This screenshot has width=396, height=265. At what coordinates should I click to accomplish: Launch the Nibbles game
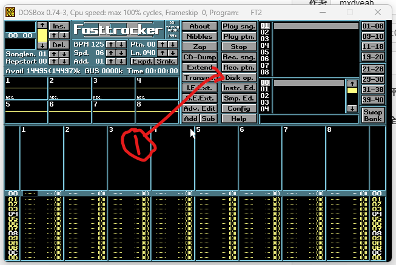click(x=200, y=36)
